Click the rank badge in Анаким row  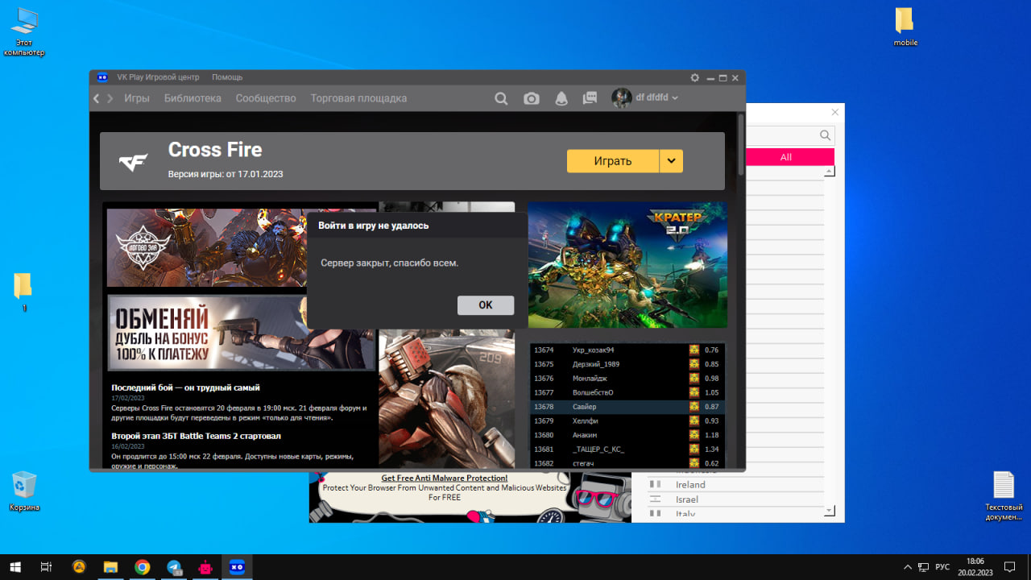694,435
